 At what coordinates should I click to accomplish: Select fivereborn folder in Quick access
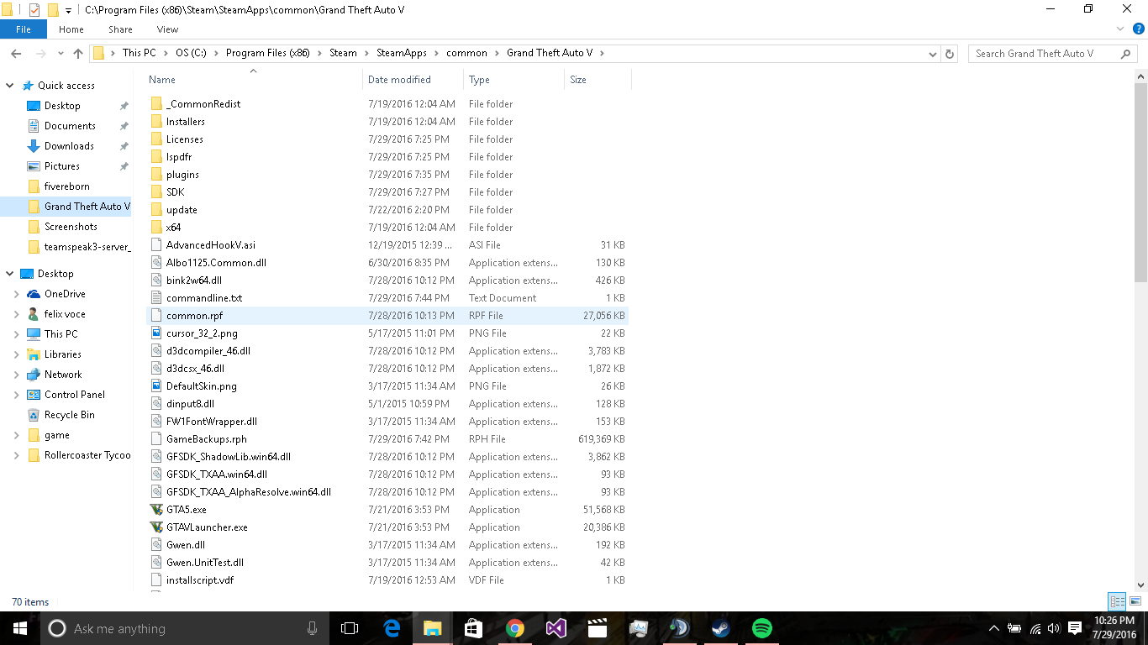tap(66, 186)
